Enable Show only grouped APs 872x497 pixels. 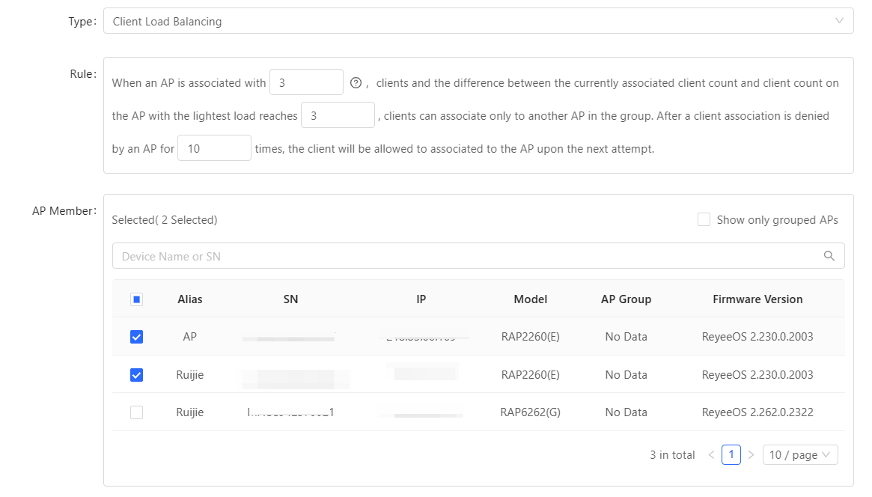coord(704,220)
